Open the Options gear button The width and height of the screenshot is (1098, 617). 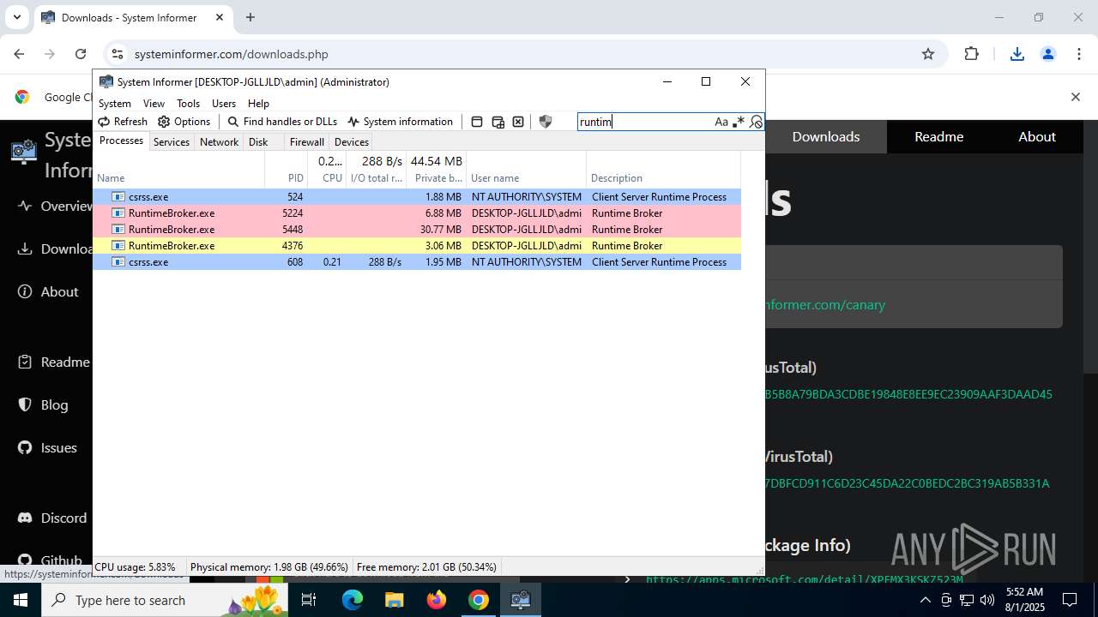[184, 122]
